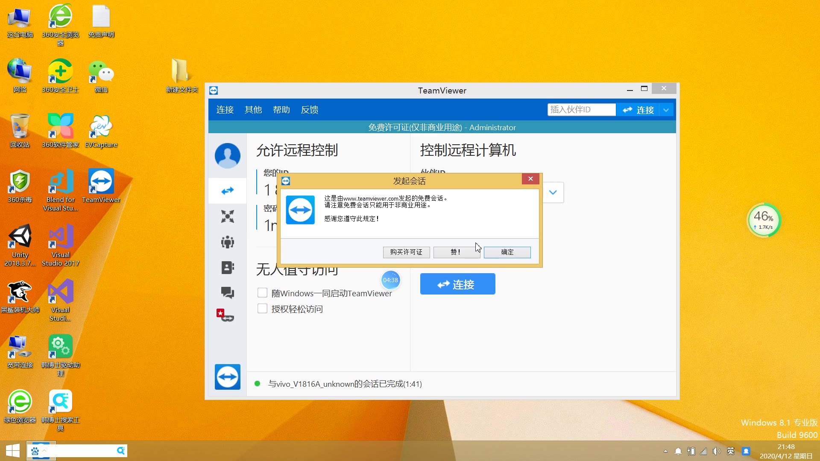Click 购买许可证 in the dialog
This screenshot has width=820, height=461.
click(x=406, y=252)
